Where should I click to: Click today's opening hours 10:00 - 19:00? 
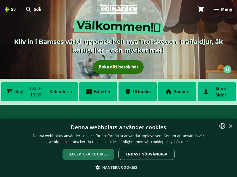click(x=36, y=92)
